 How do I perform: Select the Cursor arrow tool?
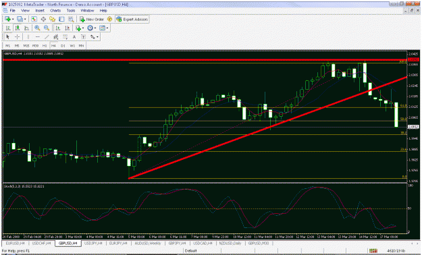7,37
